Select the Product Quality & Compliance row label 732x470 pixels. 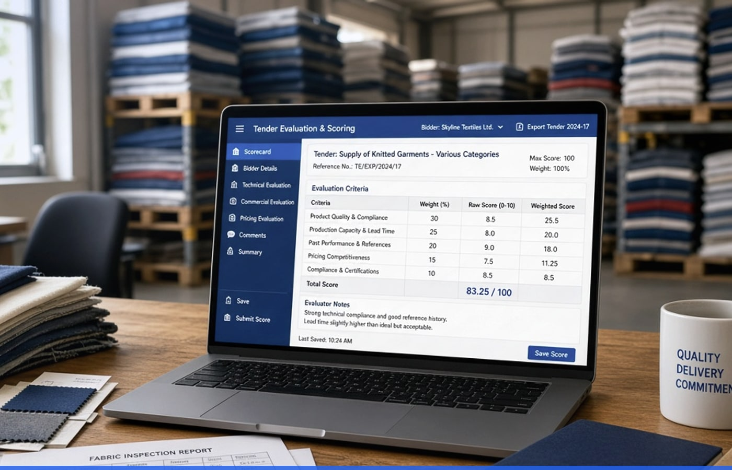pyautogui.click(x=349, y=217)
